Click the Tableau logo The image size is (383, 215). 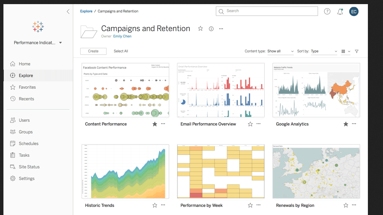38,27
